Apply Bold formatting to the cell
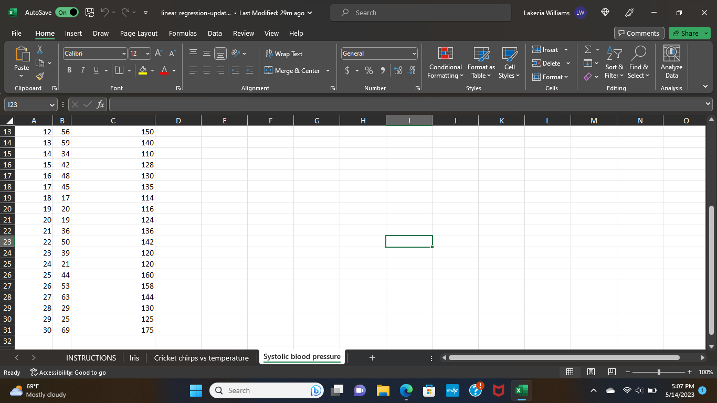The width and height of the screenshot is (717, 403). tap(69, 70)
